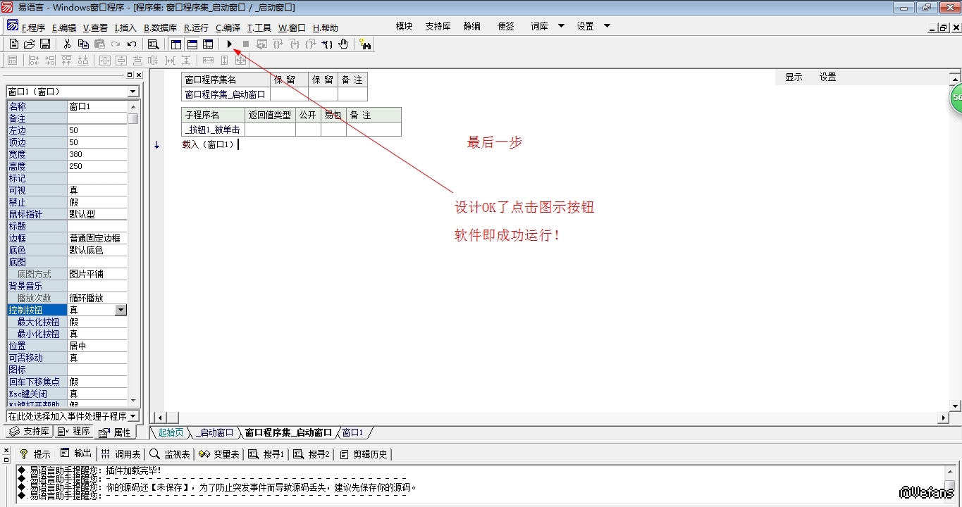Click the 便签 button
962x507 pixels.
pos(505,26)
